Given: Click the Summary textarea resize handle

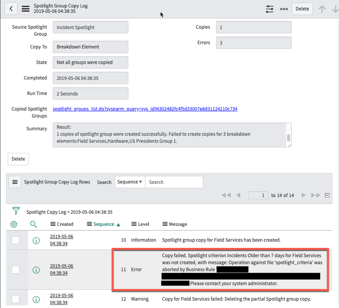Looking at the screenshot, I should tap(289, 145).
